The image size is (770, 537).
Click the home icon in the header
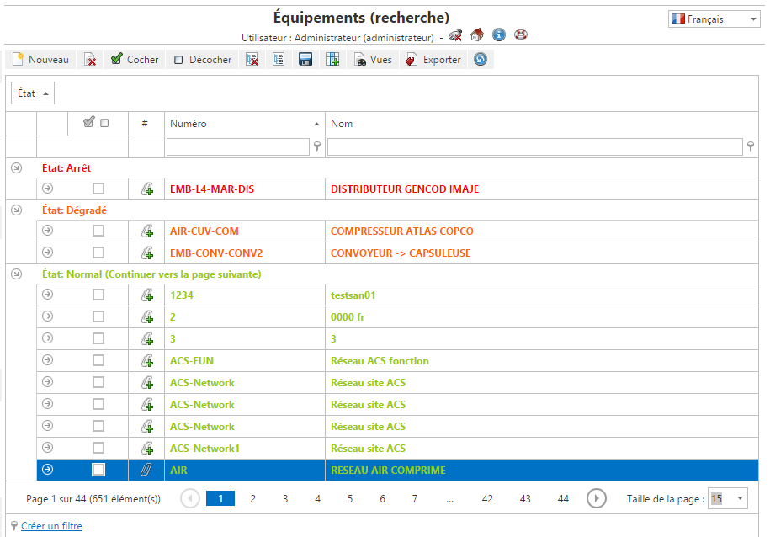[x=477, y=35]
